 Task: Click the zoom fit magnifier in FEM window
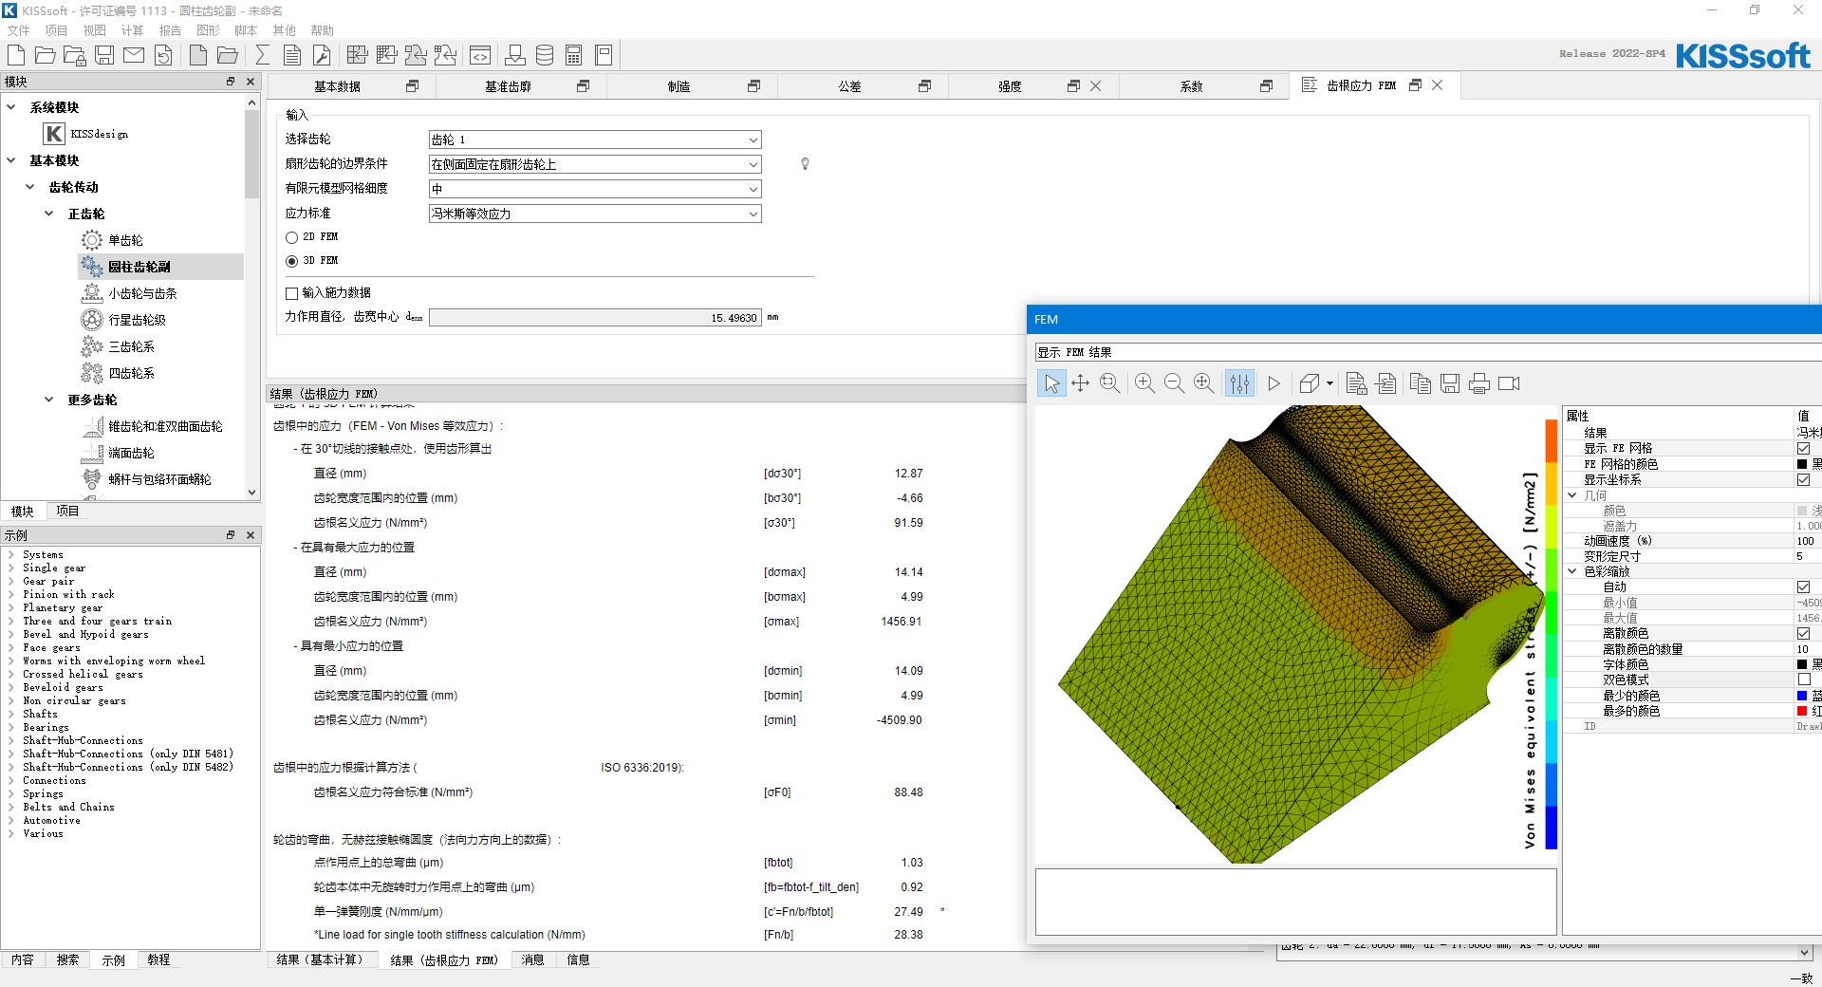[x=1203, y=383]
